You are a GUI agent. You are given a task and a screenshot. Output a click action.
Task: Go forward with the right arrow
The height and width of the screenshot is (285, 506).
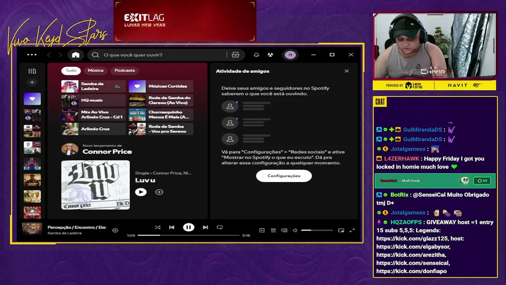[60, 55]
